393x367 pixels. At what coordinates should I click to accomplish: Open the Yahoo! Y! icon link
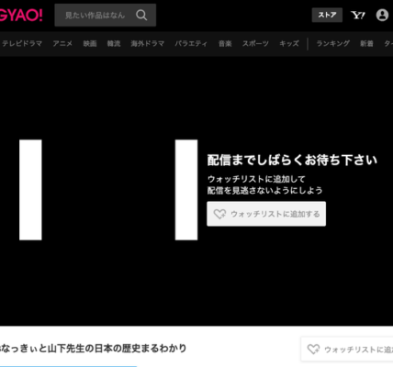coord(358,15)
